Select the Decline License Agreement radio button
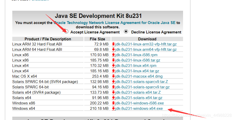This screenshot has height=120, width=234. click(126, 32)
